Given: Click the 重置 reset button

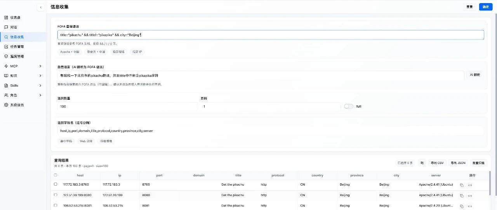Looking at the screenshot, I should (x=470, y=7).
